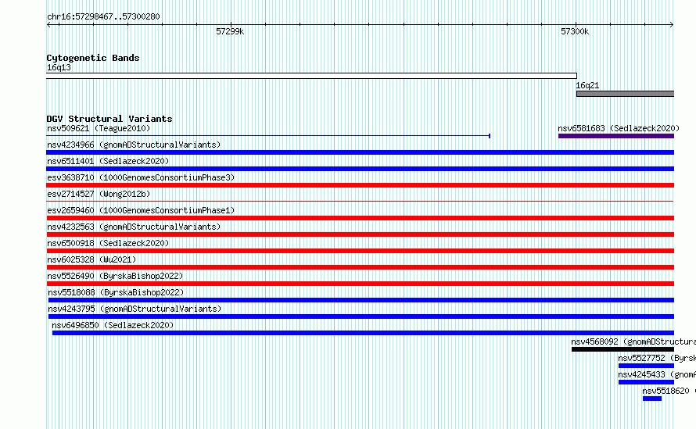Click the nsv6025328 red variant bar
This screenshot has height=429, width=696.
click(360, 267)
